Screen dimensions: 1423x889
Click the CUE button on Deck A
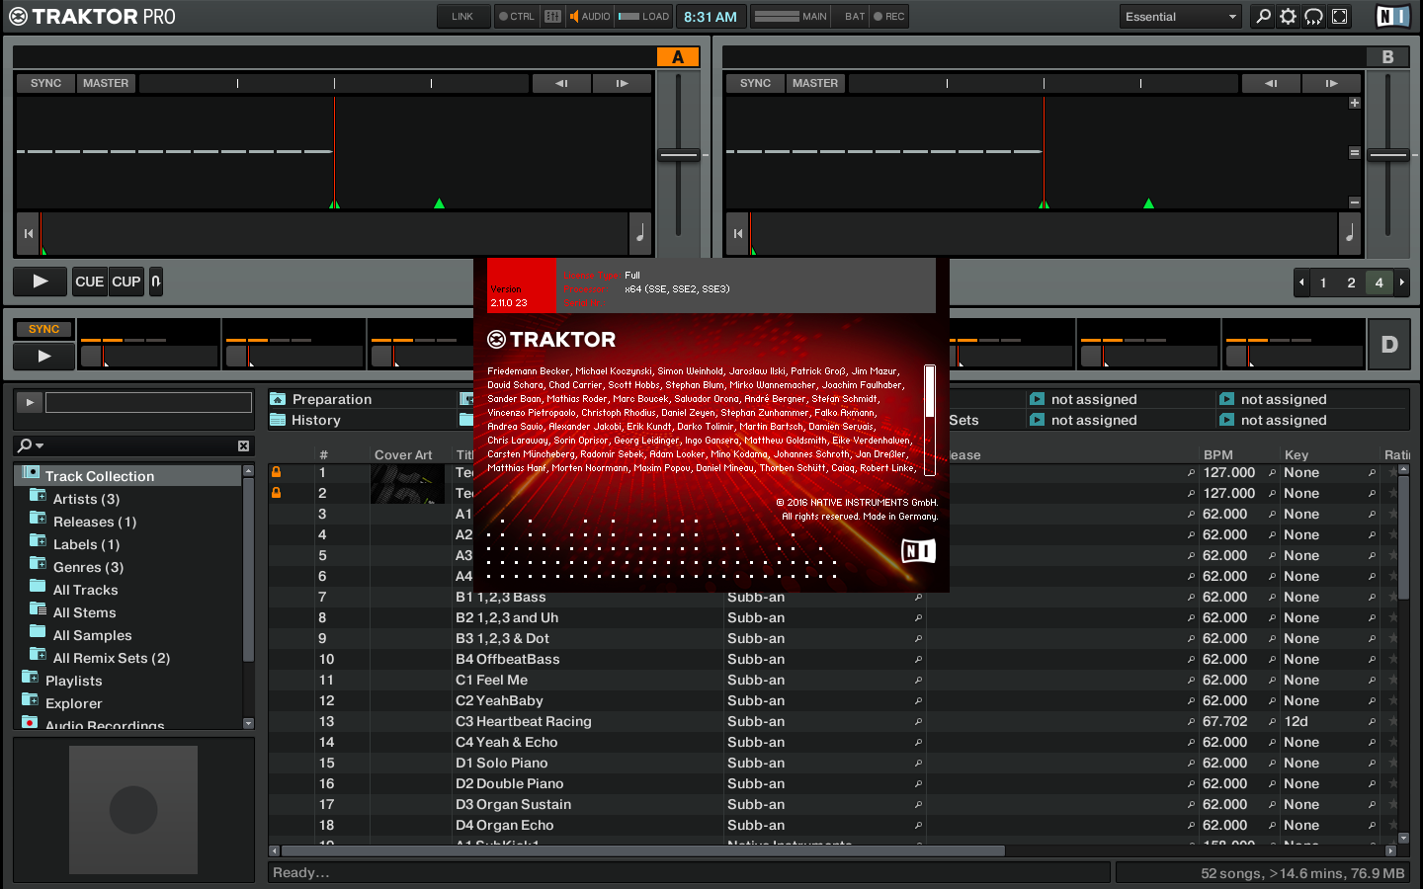90,282
